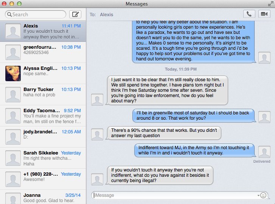The image size is (275, 204).
Task: Open the Eddy Tacoma conversation
Action: [x=43, y=116]
